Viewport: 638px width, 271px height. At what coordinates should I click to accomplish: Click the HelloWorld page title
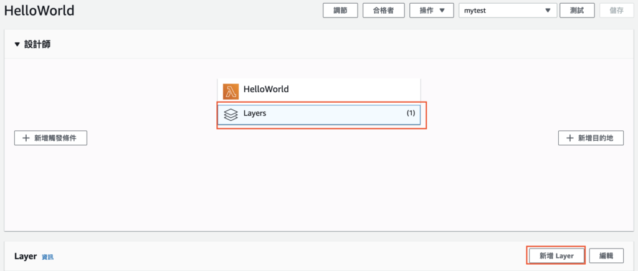click(39, 11)
